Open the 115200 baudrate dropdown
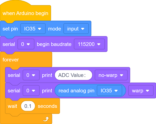The height and width of the screenshot is (124, 156). pyautogui.click(x=89, y=44)
